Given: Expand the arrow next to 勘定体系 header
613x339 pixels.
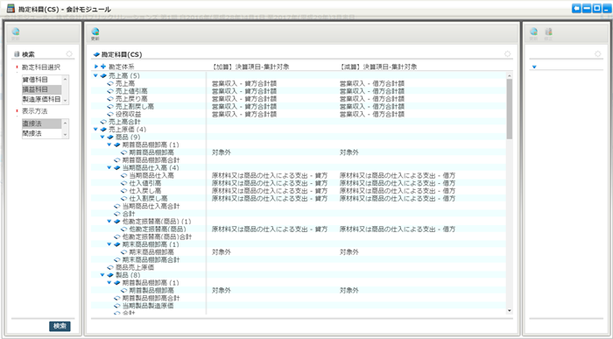Looking at the screenshot, I should (x=96, y=67).
